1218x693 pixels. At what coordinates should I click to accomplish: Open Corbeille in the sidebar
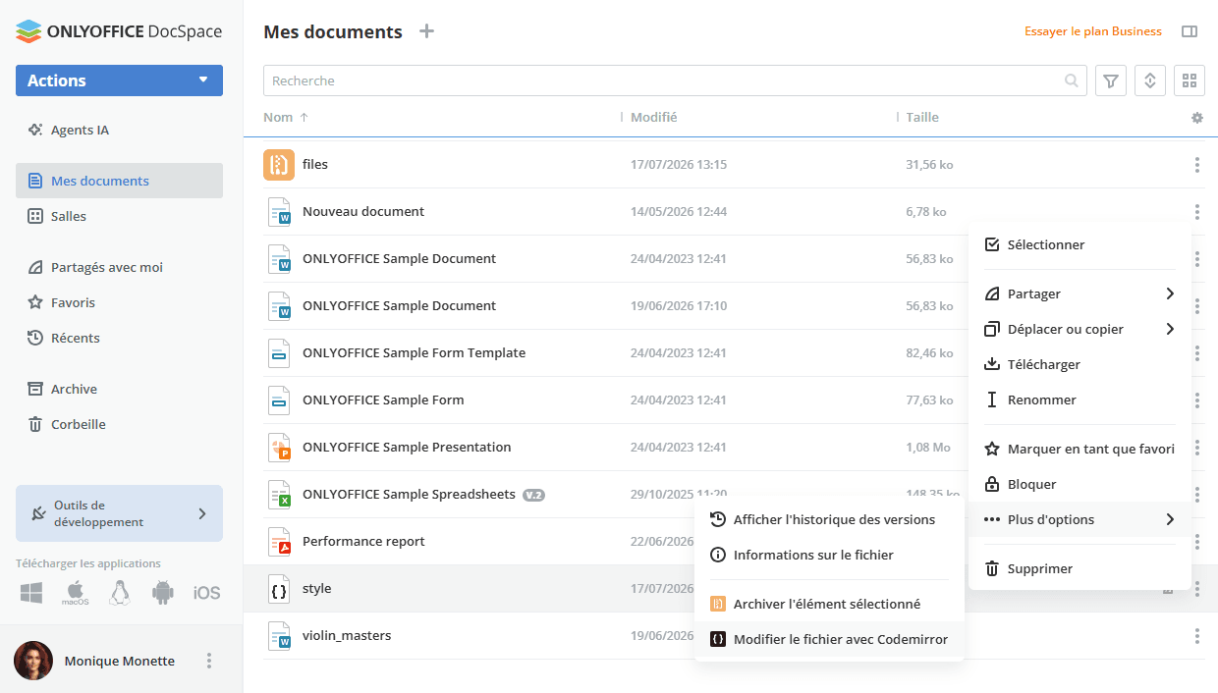(119, 424)
